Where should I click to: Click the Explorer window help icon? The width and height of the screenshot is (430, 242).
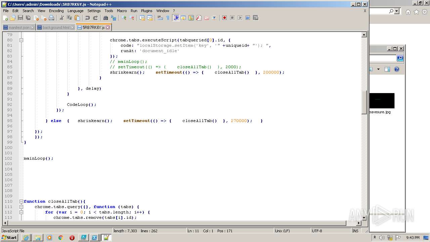click(x=396, y=69)
